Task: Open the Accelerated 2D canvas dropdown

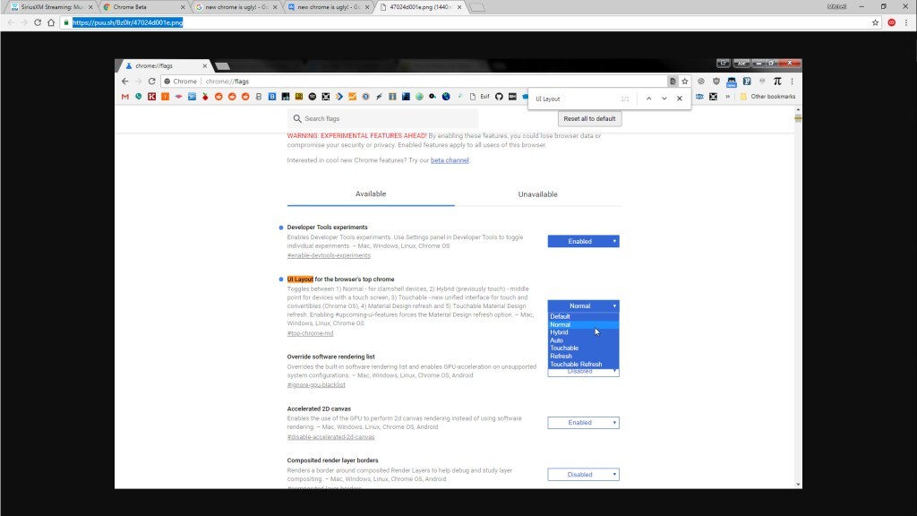Action: [583, 423]
